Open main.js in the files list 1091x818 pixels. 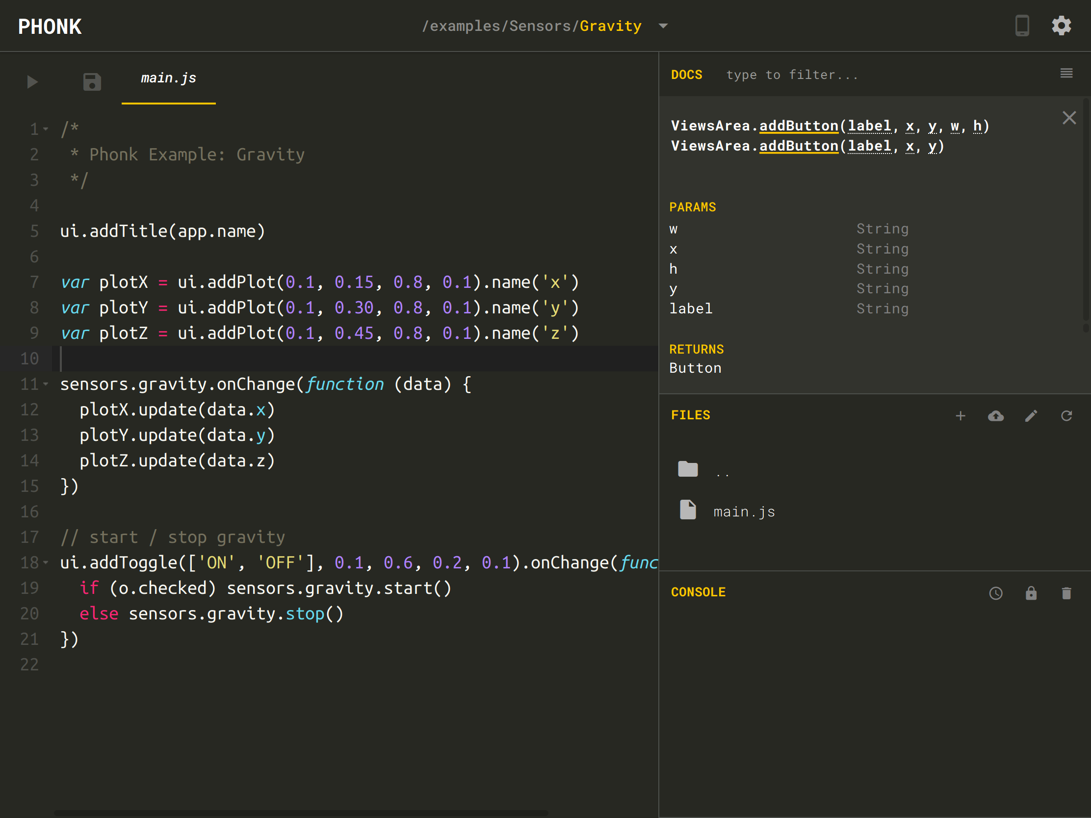click(x=744, y=512)
